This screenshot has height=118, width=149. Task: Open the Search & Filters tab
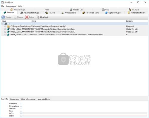(x=44, y=99)
